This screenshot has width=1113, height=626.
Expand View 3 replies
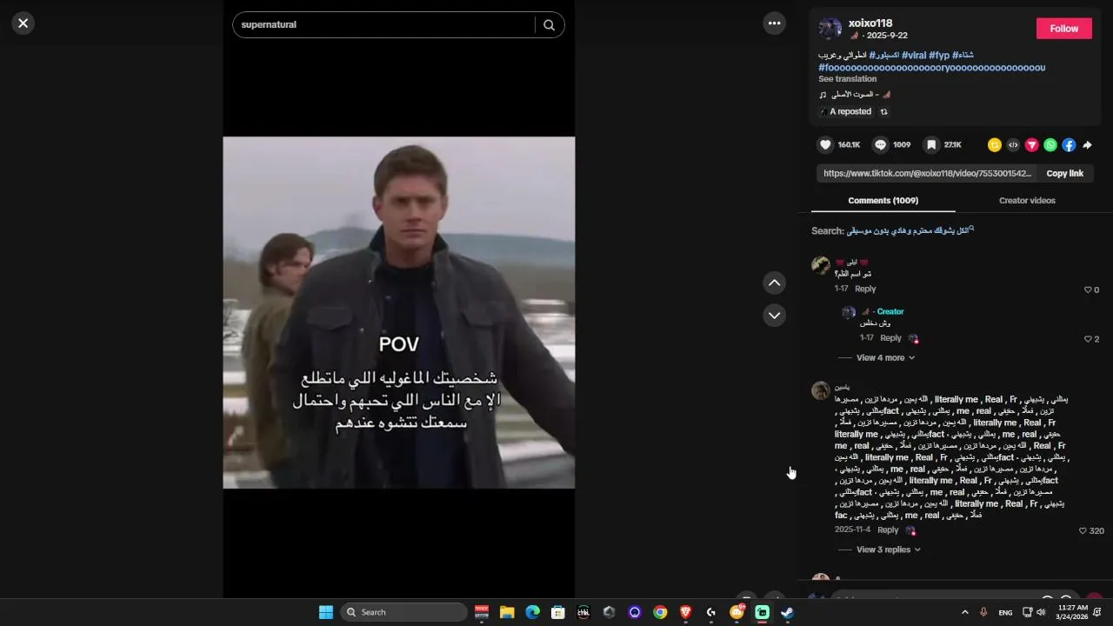(x=888, y=549)
